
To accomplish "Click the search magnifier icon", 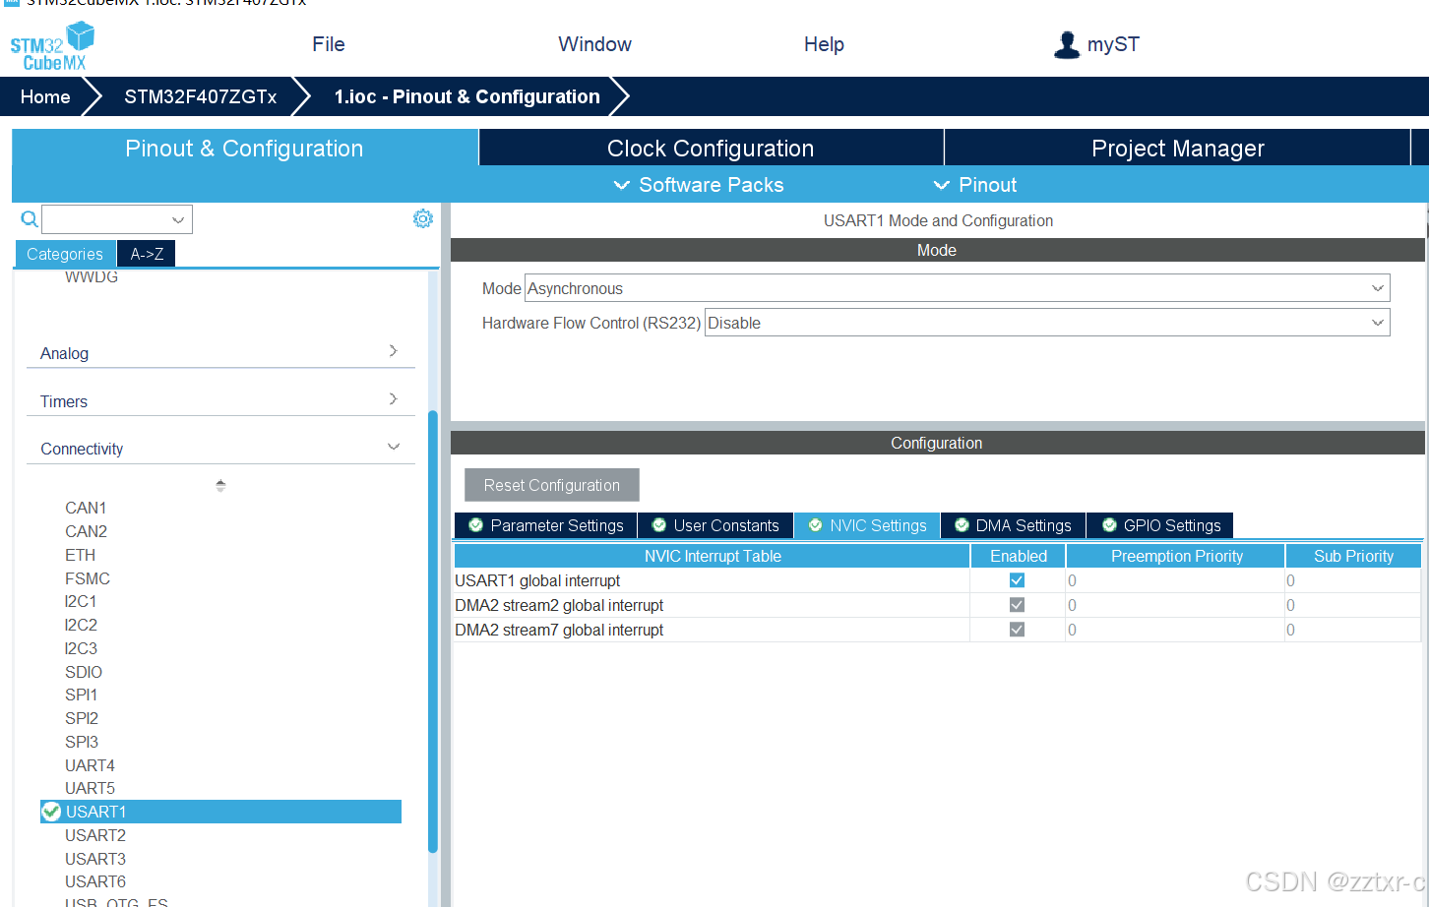I will 30,219.
